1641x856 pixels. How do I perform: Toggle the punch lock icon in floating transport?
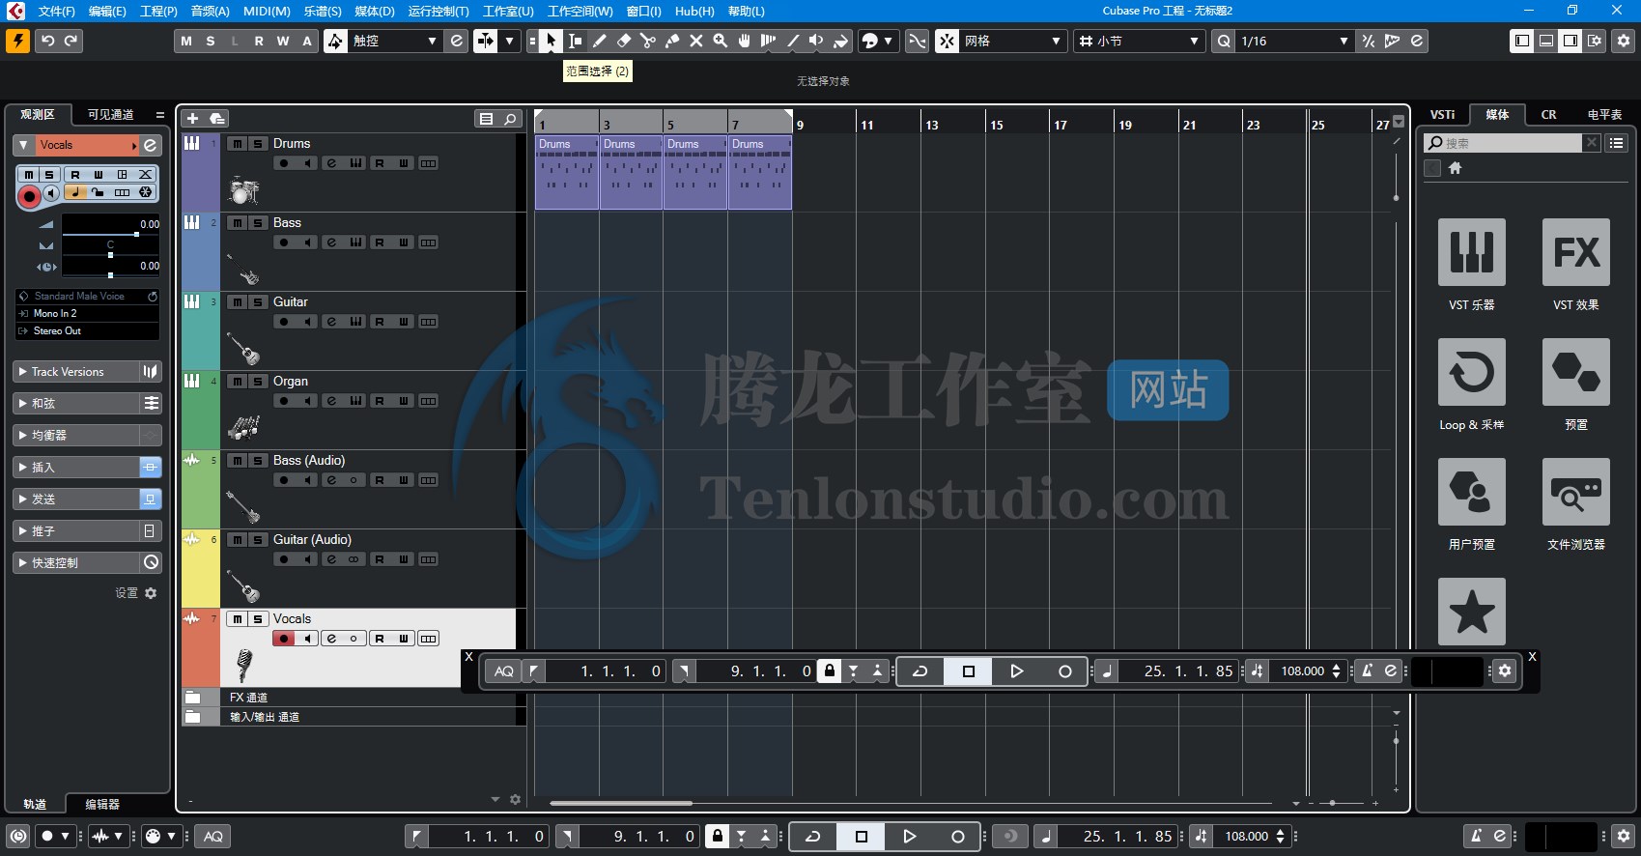(829, 671)
